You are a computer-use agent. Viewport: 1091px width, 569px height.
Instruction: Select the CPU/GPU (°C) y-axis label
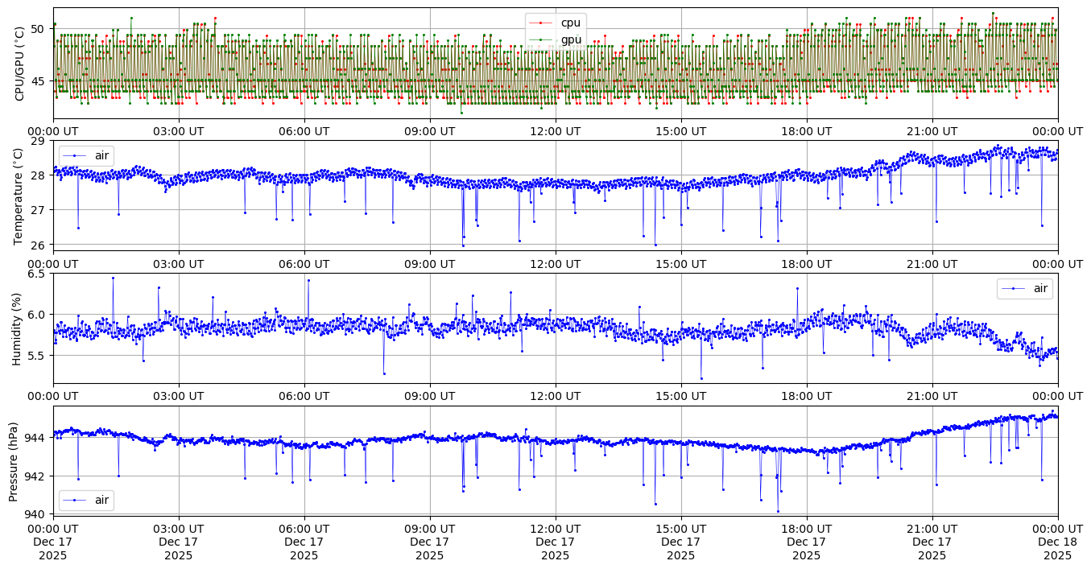point(19,64)
